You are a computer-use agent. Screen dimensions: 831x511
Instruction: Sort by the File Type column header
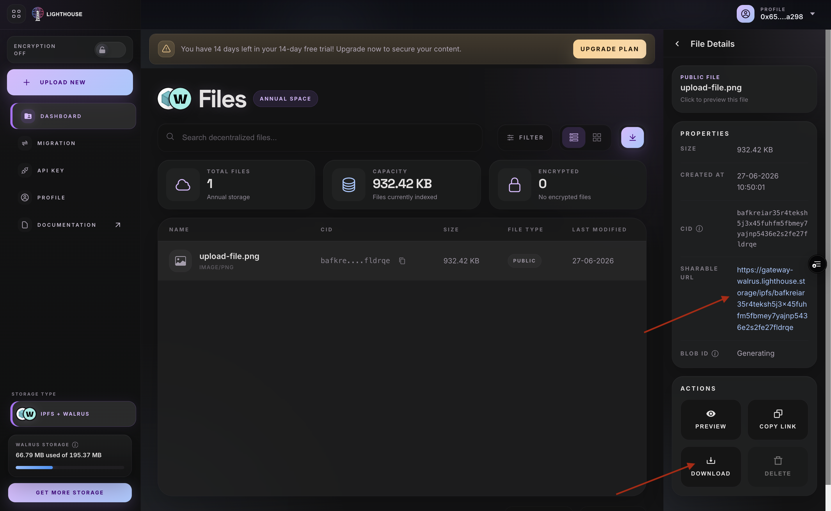525,229
